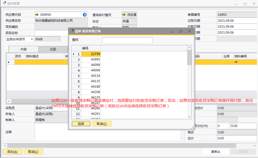
Task: Switch to the 后勤 tab
Action: (53, 49)
